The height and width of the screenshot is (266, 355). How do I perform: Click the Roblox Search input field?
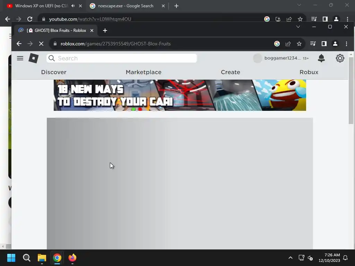coord(122,58)
